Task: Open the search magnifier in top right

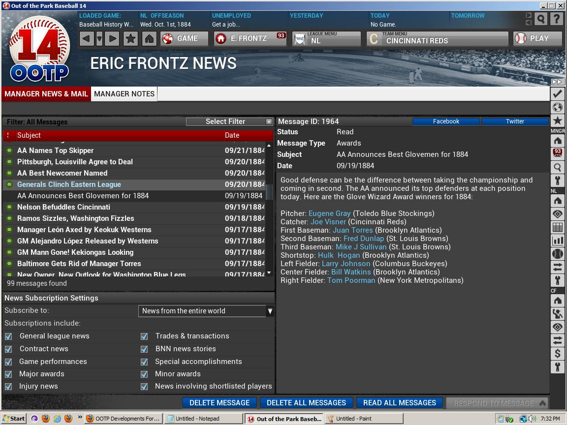Action: pos(540,19)
